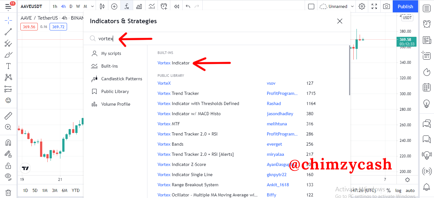Screen dimensions: 434x198
Task: Open the Unnamed layout dropdown
Action: tap(337, 6)
